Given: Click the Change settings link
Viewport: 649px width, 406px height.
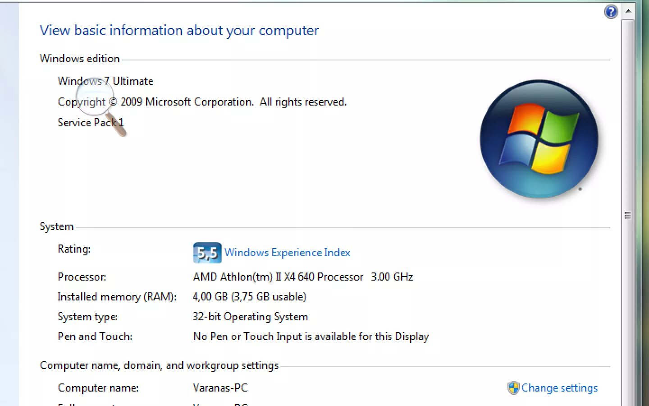Looking at the screenshot, I should 559,388.
